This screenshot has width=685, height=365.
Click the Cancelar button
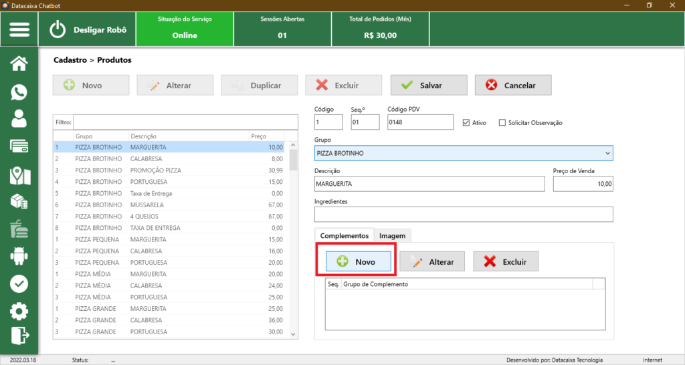point(514,85)
